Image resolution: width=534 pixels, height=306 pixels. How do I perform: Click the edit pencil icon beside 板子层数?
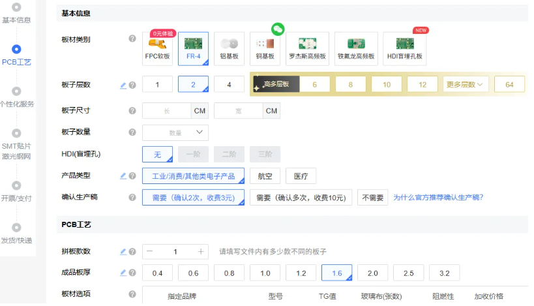(123, 85)
